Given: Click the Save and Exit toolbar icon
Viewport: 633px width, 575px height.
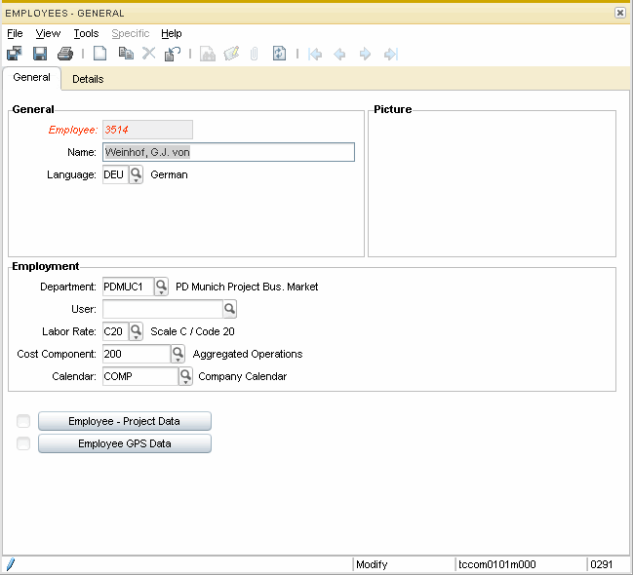Looking at the screenshot, I should pos(15,54).
